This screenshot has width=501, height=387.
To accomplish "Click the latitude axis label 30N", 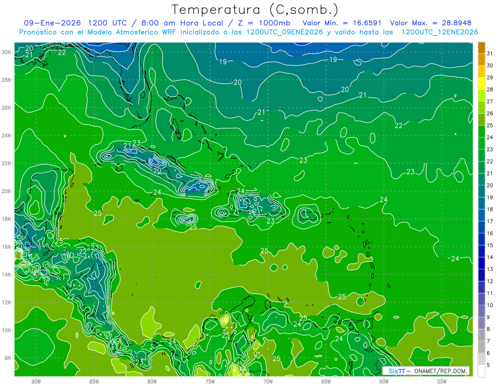I will (x=6, y=52).
